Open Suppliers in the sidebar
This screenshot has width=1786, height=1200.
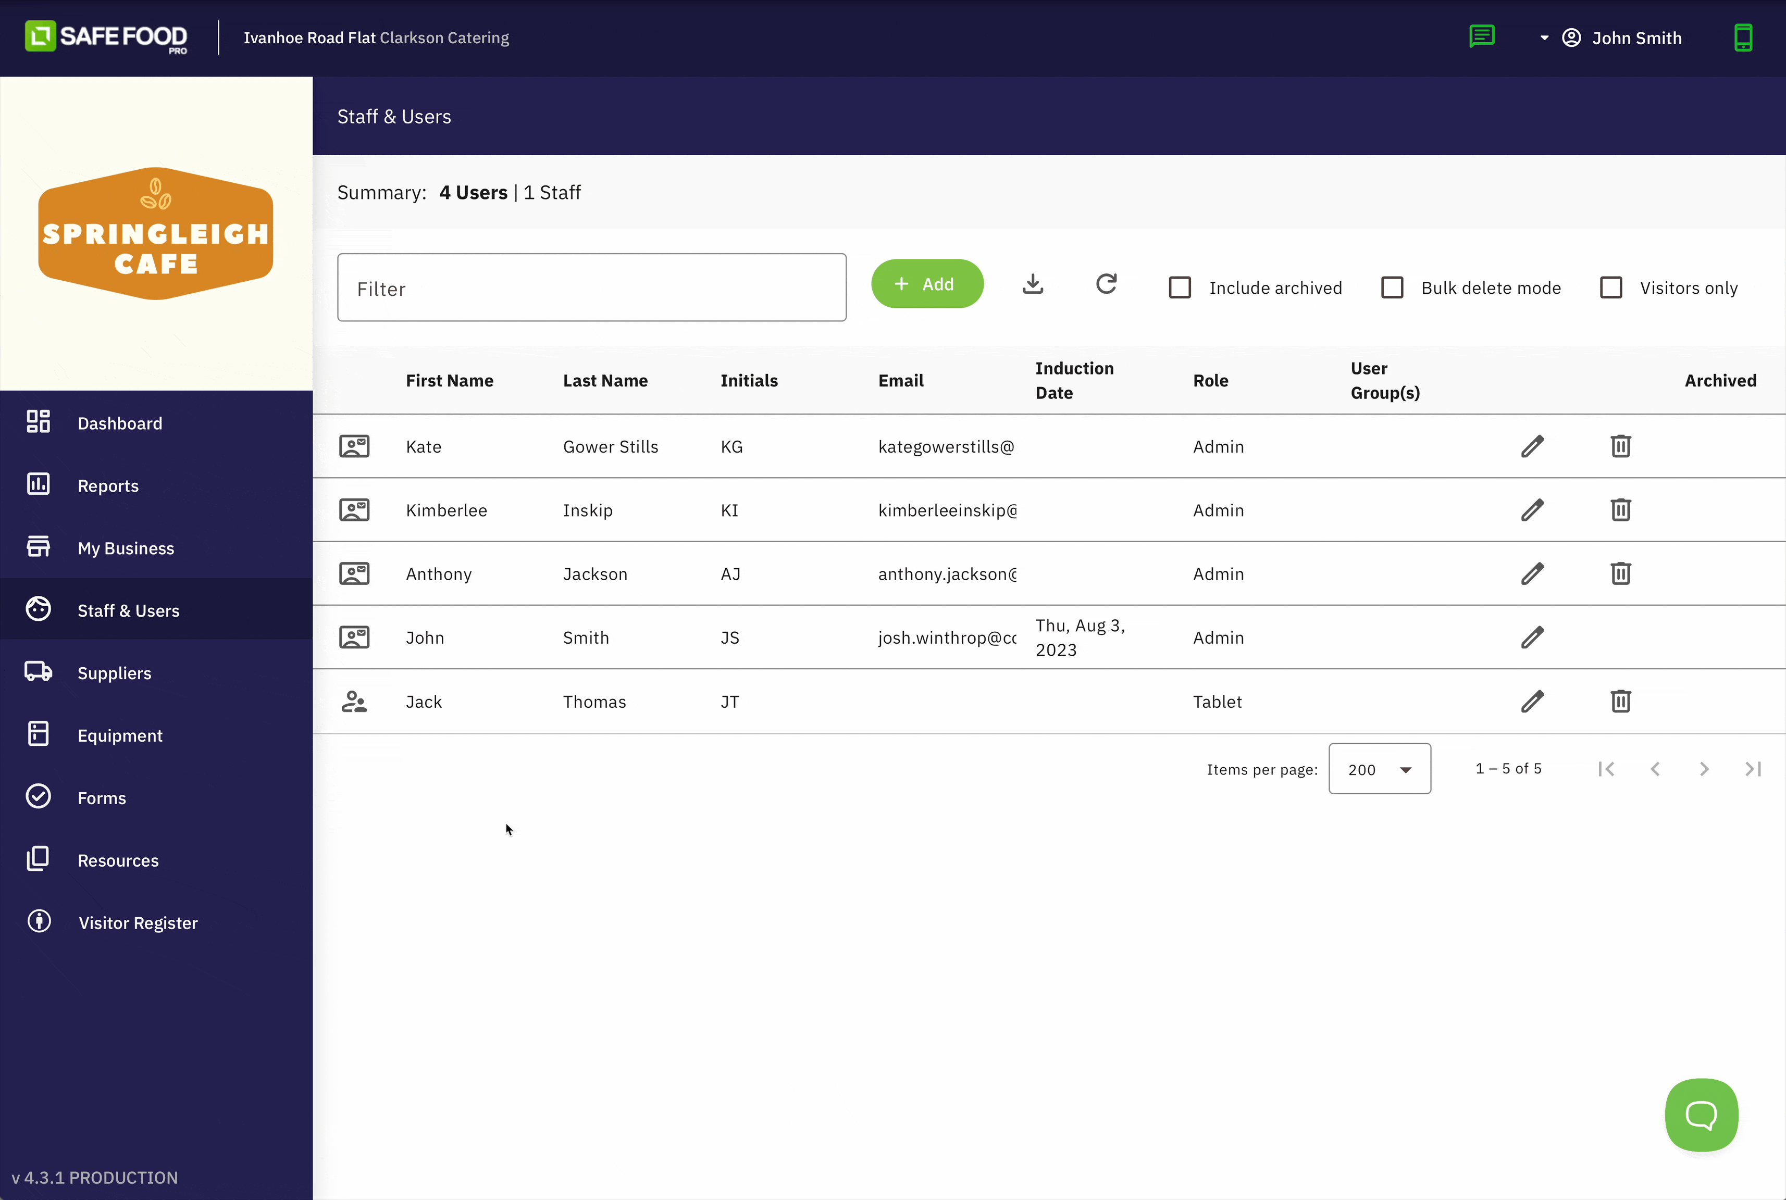point(114,673)
